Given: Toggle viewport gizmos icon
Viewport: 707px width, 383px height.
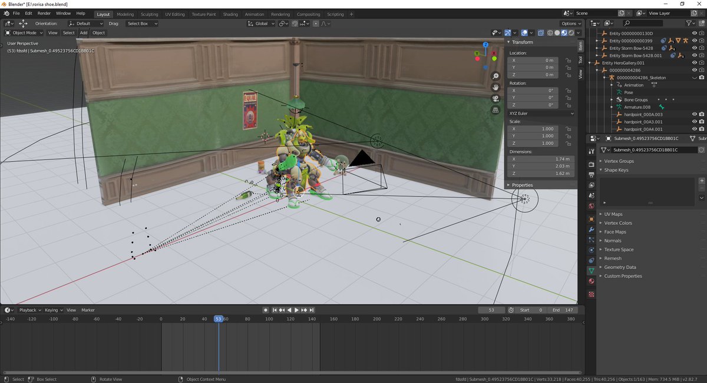Looking at the screenshot, I should [x=509, y=33].
